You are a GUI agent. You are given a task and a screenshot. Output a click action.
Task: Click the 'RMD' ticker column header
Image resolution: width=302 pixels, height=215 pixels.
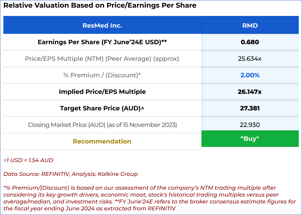(250, 26)
